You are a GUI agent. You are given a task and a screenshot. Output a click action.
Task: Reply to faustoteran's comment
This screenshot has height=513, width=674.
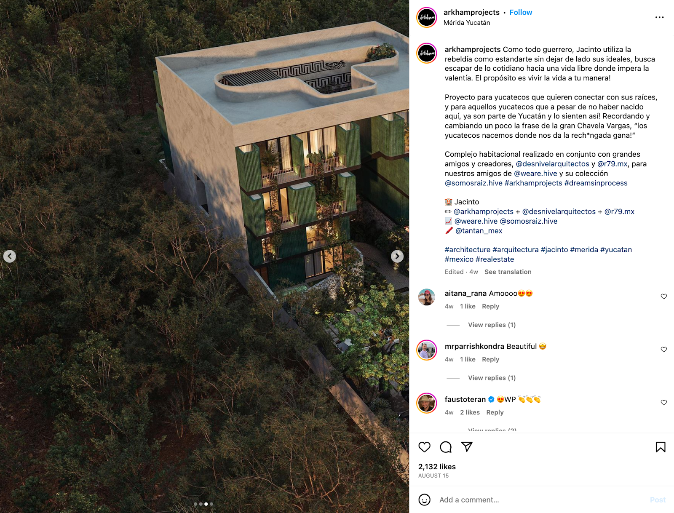point(495,412)
